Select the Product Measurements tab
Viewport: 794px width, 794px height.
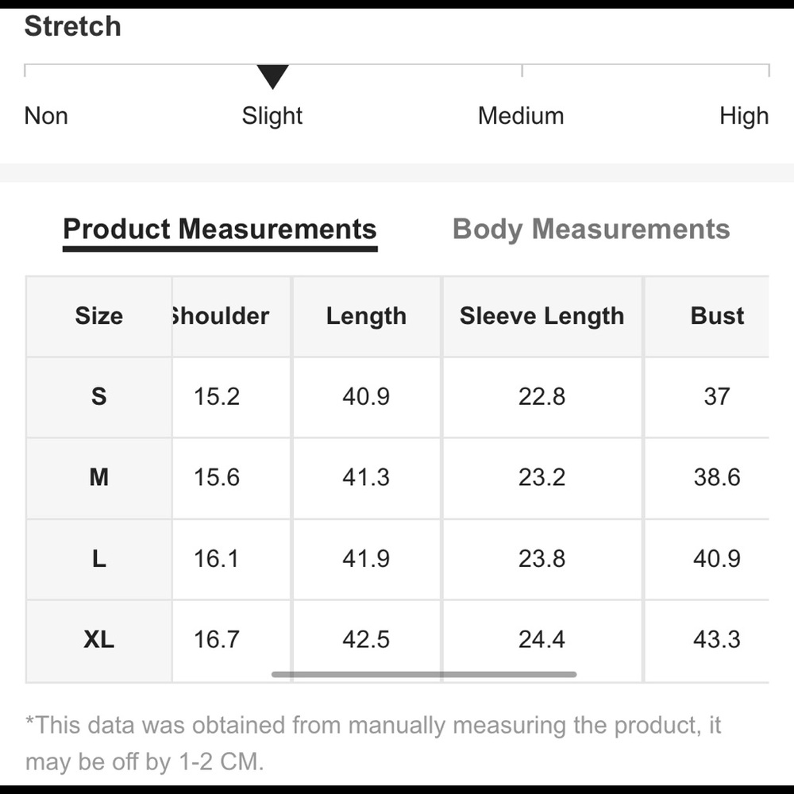220,229
